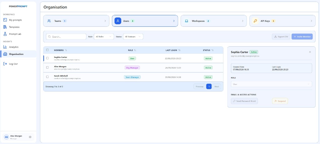Sort by Last Login column arrows
This screenshot has height=144, width=320.
[x=179, y=50]
